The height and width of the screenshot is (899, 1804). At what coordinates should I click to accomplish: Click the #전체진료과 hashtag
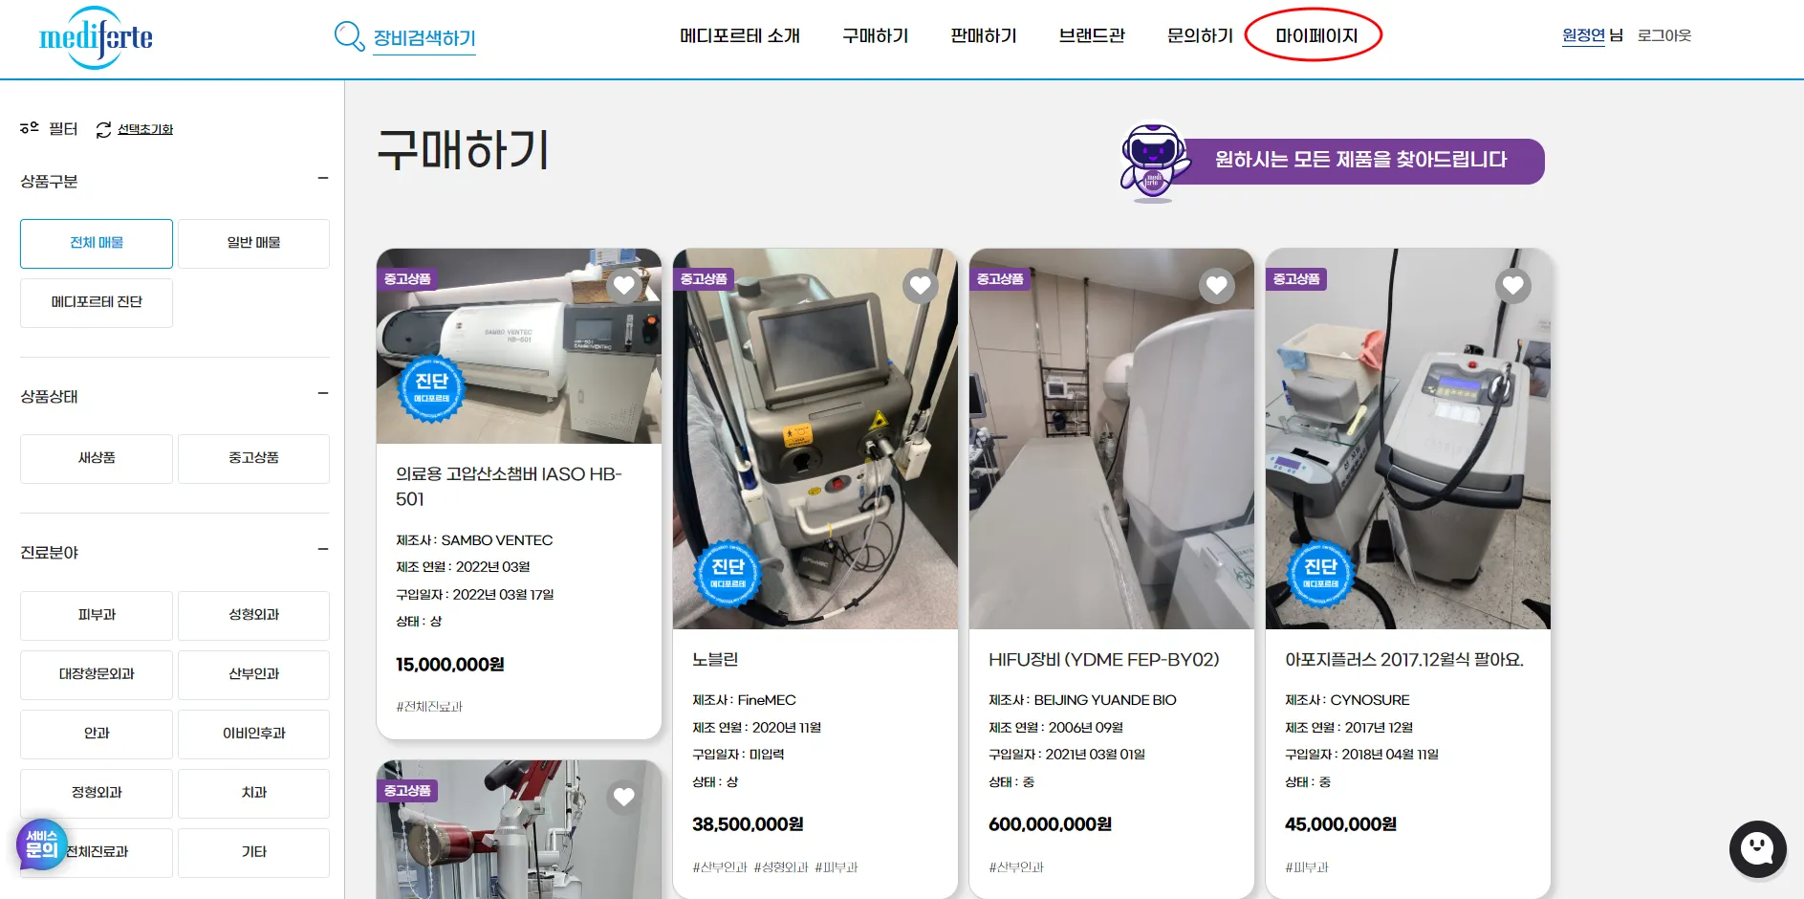pyautogui.click(x=429, y=707)
